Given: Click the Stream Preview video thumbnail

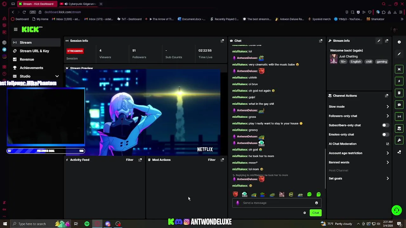Looking at the screenshot, I should pos(143,113).
